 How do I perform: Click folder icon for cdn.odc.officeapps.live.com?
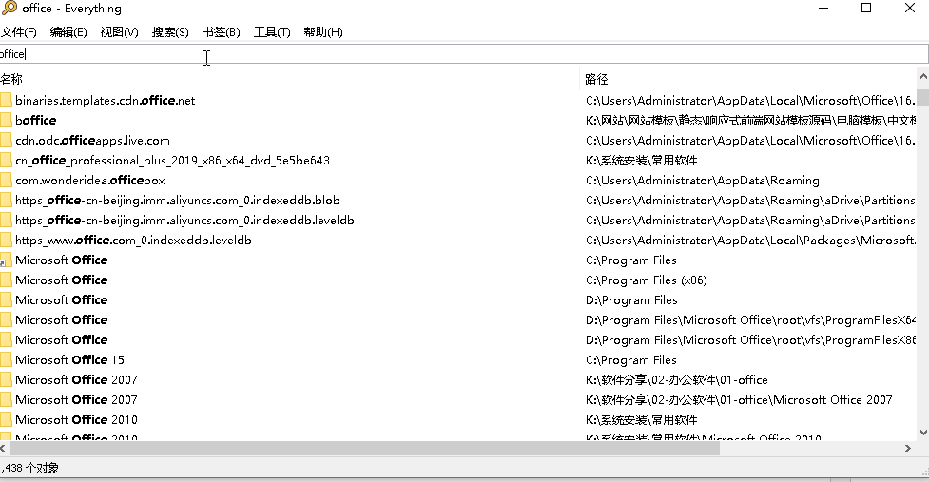(x=5, y=141)
